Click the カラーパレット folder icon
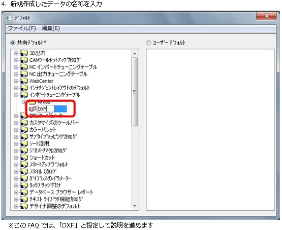Viewport: 282px width, 230px height. coord(24,130)
